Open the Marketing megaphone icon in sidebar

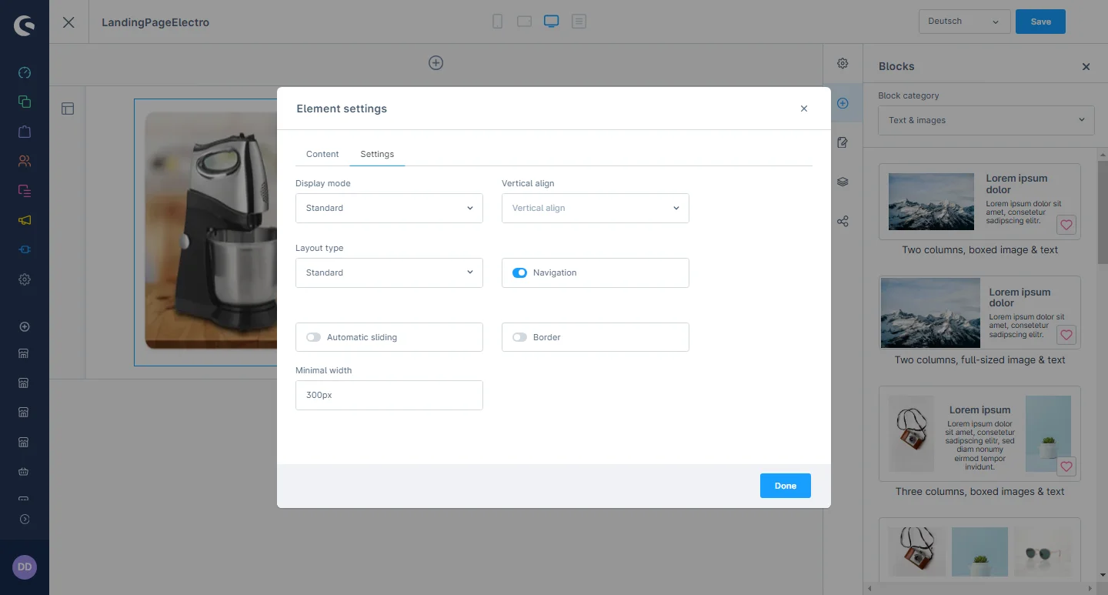click(x=25, y=220)
